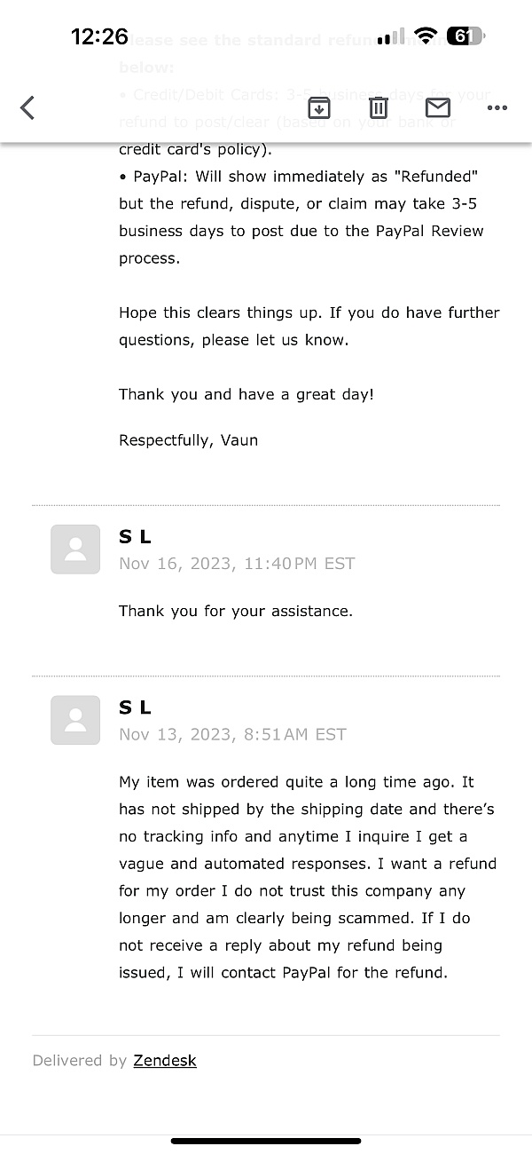Go back using the left chevron
Image resolution: width=532 pixels, height=1154 pixels.
[x=27, y=108]
